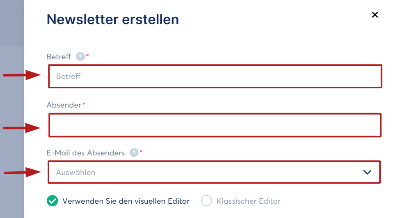Select the green visual editor radio button
This screenshot has height=218, width=400.
(x=52, y=201)
